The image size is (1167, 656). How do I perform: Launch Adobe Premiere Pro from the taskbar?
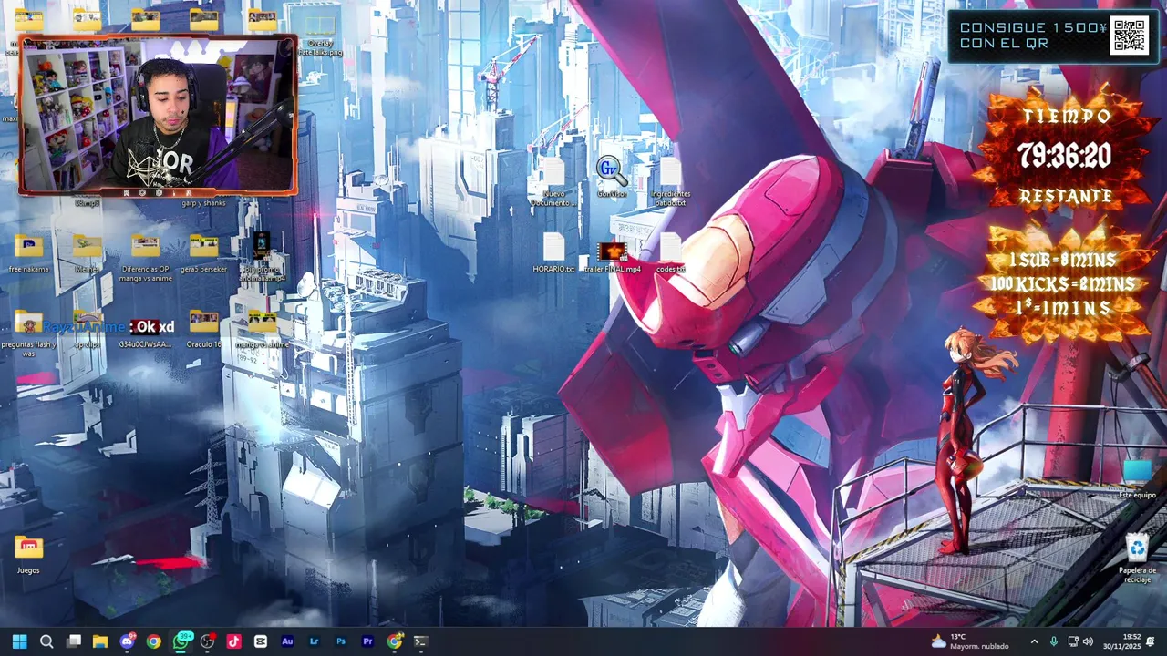coord(367,641)
